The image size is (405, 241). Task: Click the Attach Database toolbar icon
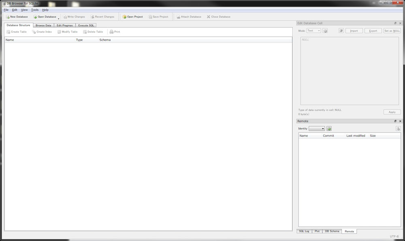(178, 17)
